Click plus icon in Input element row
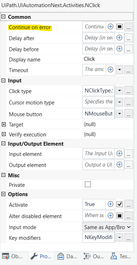 (x=119, y=153)
